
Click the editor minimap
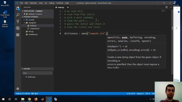tap(164, 11)
